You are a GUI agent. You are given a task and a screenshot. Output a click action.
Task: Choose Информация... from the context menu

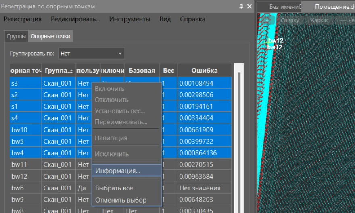coord(117,171)
